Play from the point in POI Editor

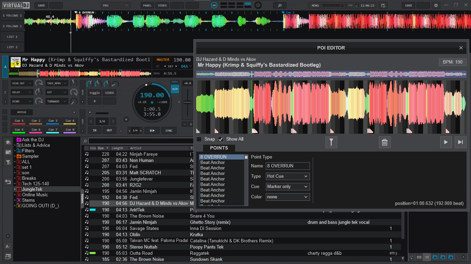click(446, 142)
